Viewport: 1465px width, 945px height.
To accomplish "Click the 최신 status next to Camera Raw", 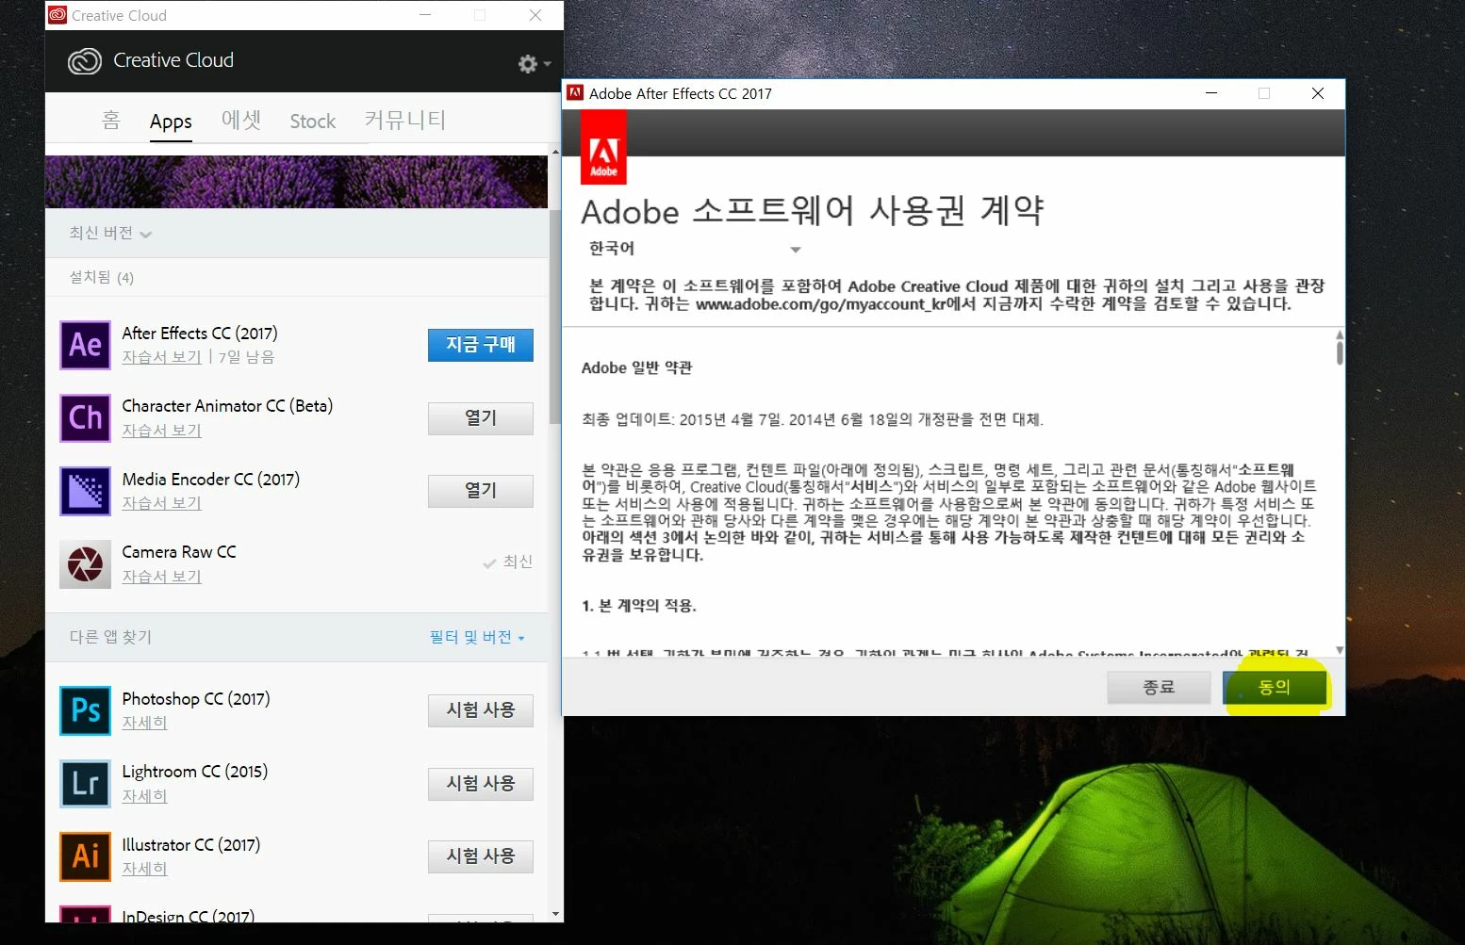I will coord(508,562).
